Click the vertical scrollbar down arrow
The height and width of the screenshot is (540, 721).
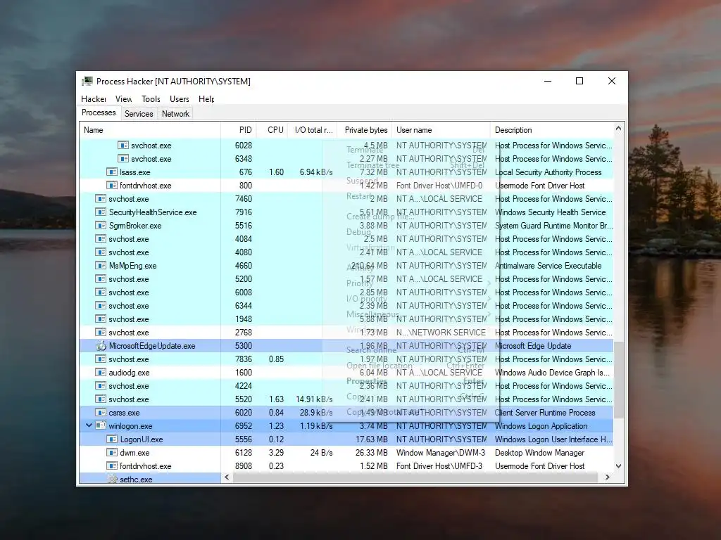618,466
